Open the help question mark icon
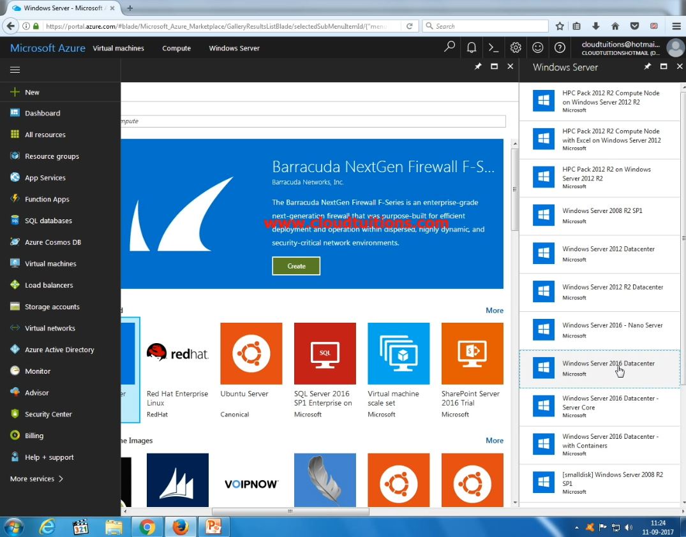 pyautogui.click(x=560, y=47)
